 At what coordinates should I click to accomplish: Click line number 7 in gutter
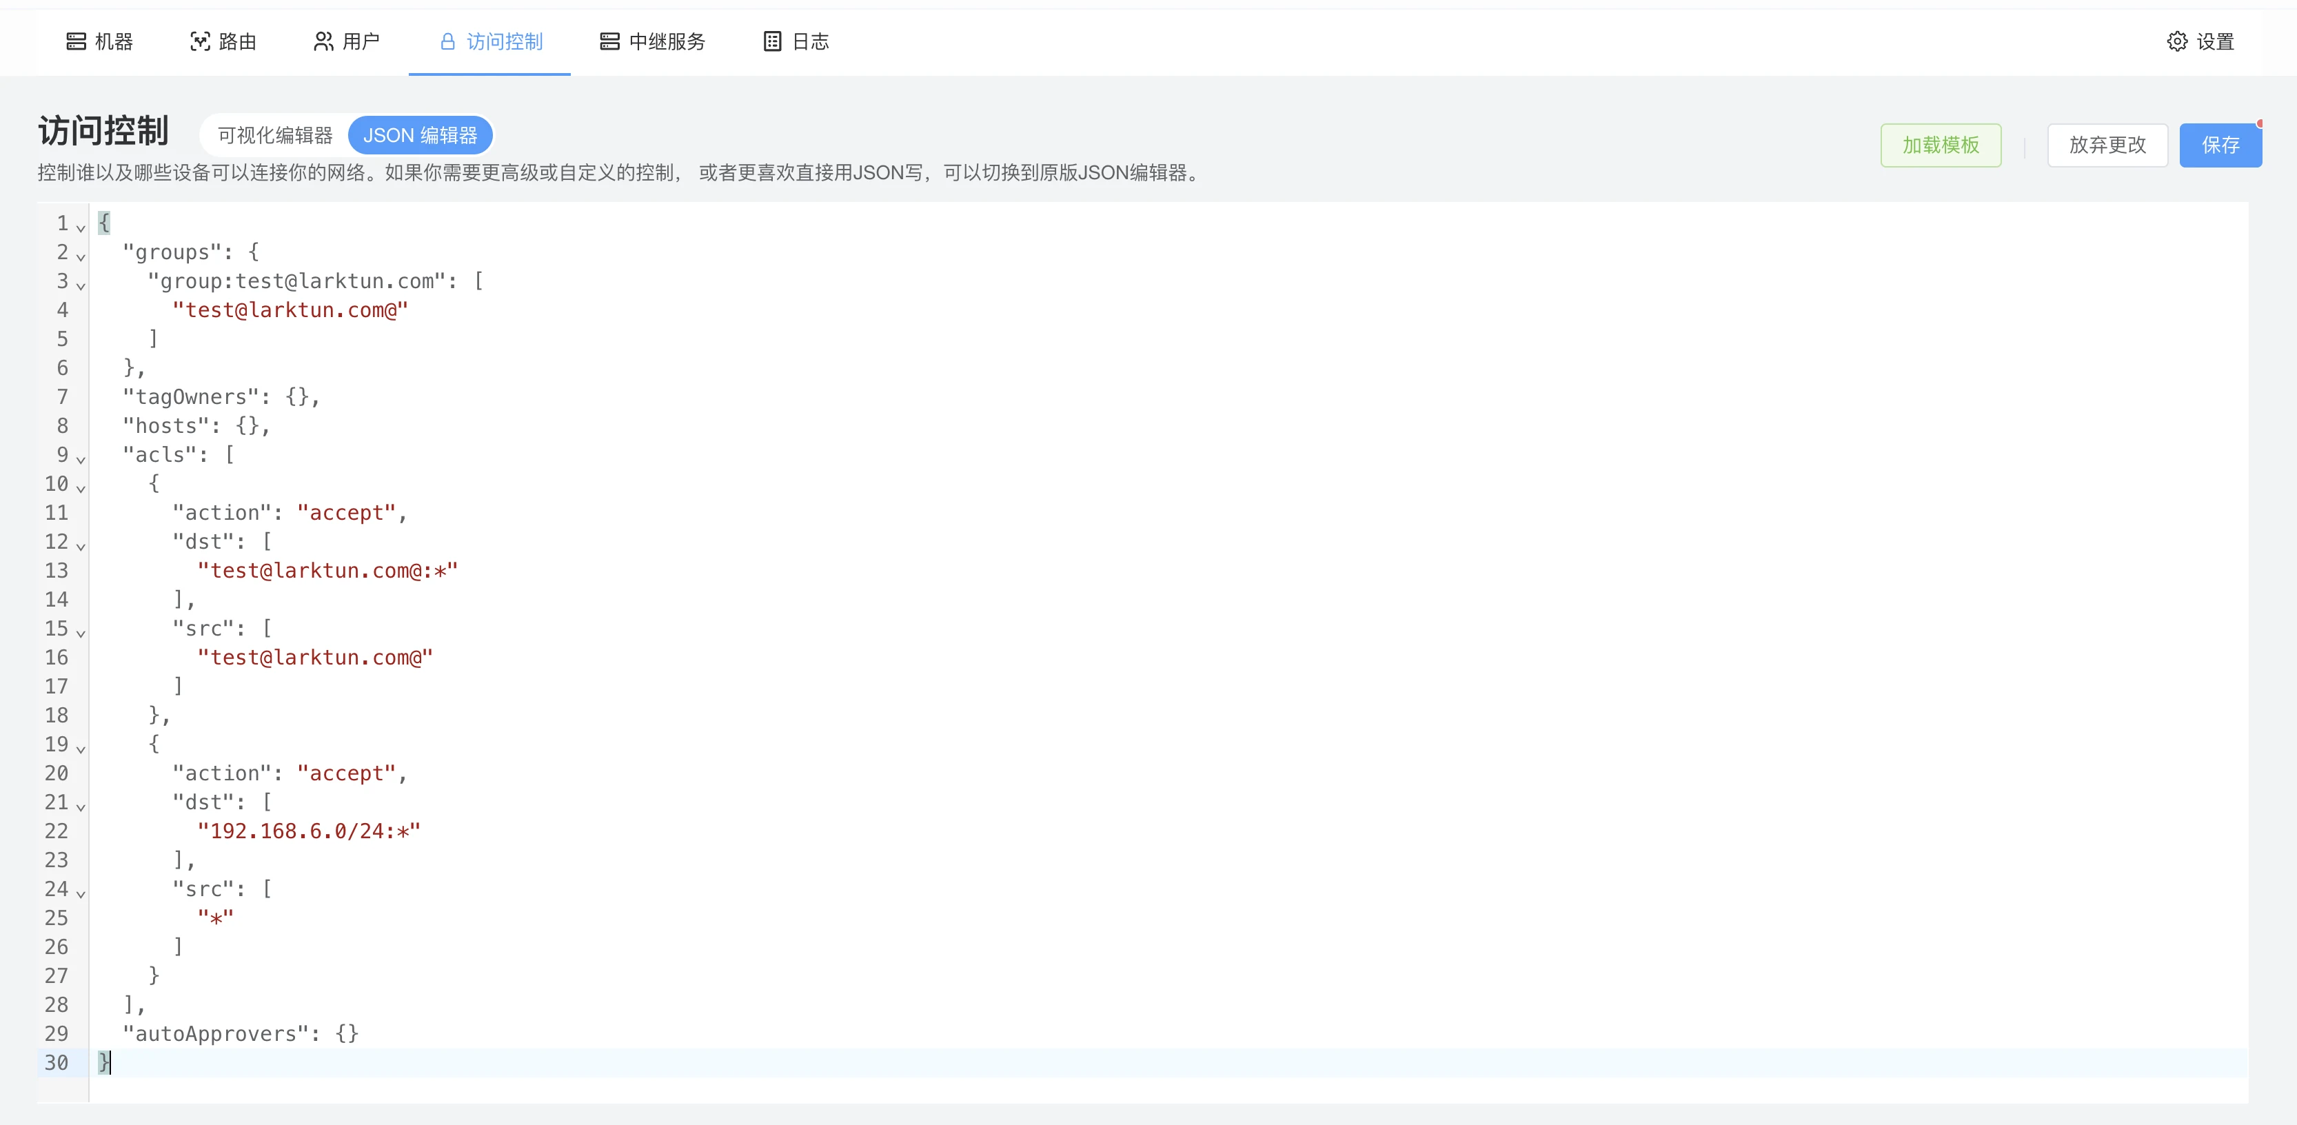coord(63,396)
